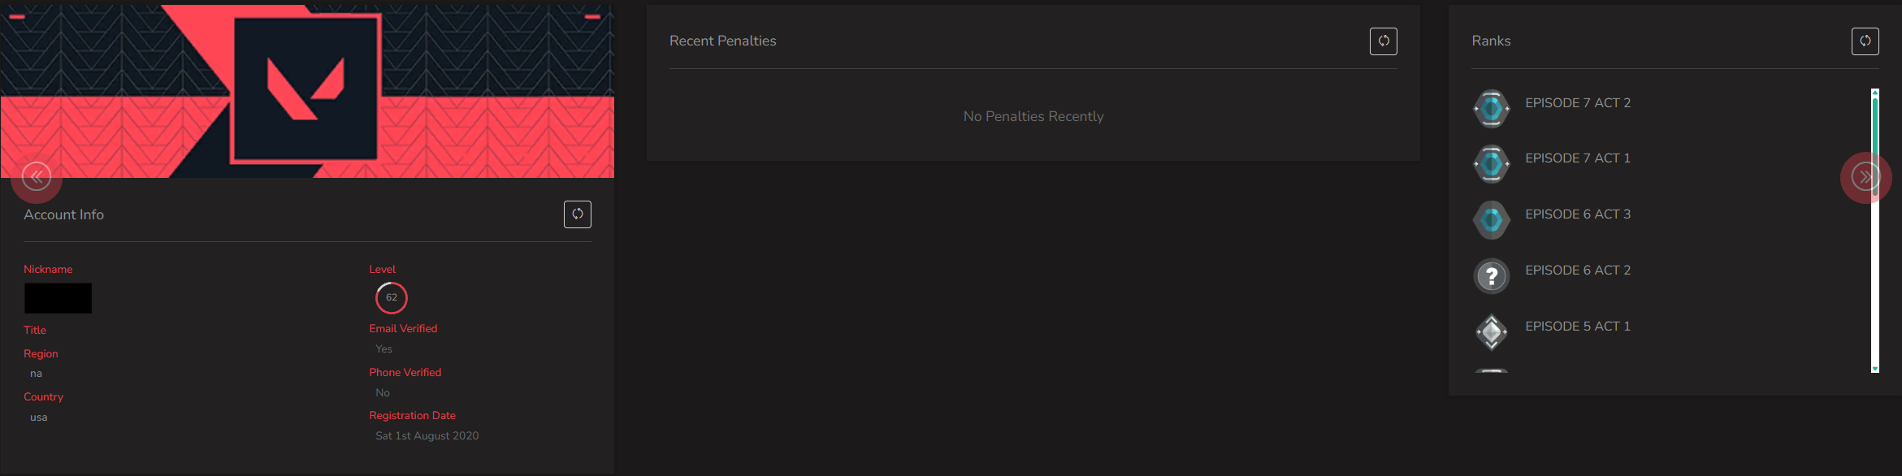Click the Ranks list scrollbar
The image size is (1902, 476).
[1875, 231]
